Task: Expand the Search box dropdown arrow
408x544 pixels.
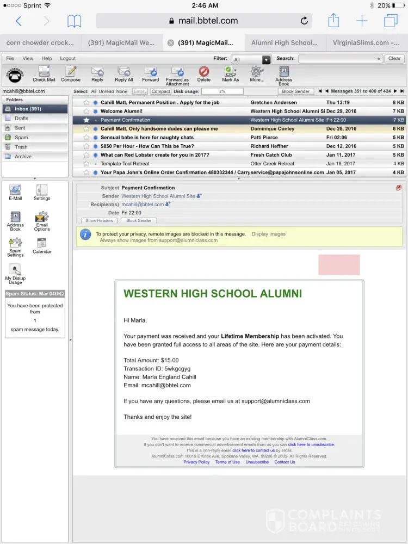Action: click(379, 59)
